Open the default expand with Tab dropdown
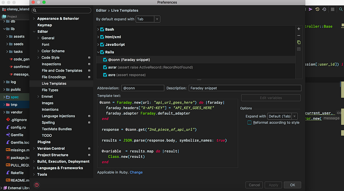This screenshot has width=344, height=191. tap(147, 19)
